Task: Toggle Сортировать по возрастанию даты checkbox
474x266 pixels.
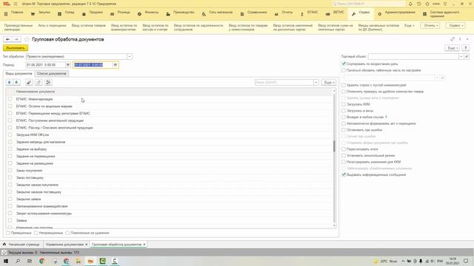Action: [x=344, y=64]
